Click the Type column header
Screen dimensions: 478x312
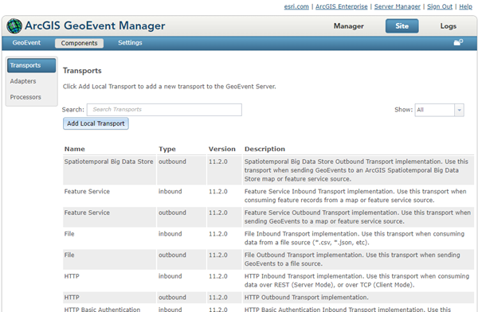(167, 149)
